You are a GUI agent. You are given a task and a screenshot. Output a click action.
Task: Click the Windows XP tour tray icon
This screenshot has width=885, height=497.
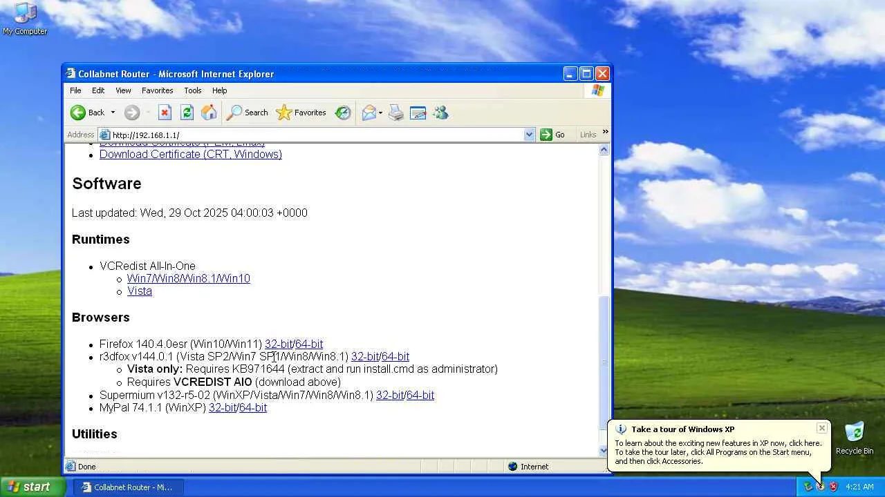pos(821,487)
